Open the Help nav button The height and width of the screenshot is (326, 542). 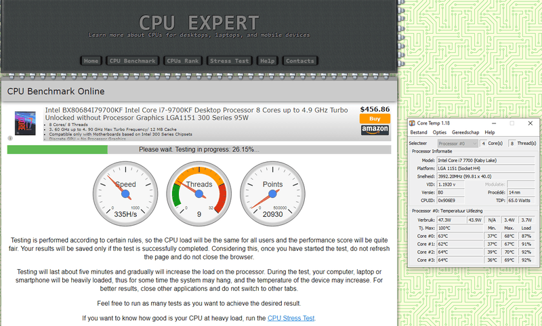point(267,61)
